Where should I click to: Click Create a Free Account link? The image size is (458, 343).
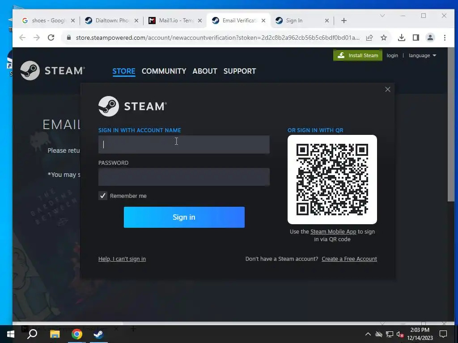coord(349,259)
